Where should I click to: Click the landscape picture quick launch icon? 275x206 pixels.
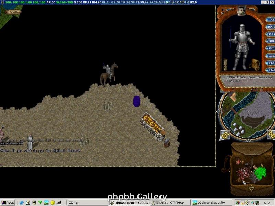tap(46, 203)
